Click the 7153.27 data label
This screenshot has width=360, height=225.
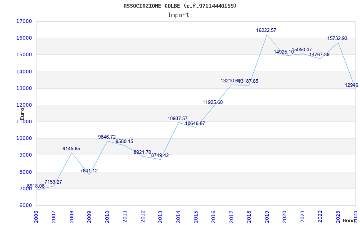coord(53,182)
